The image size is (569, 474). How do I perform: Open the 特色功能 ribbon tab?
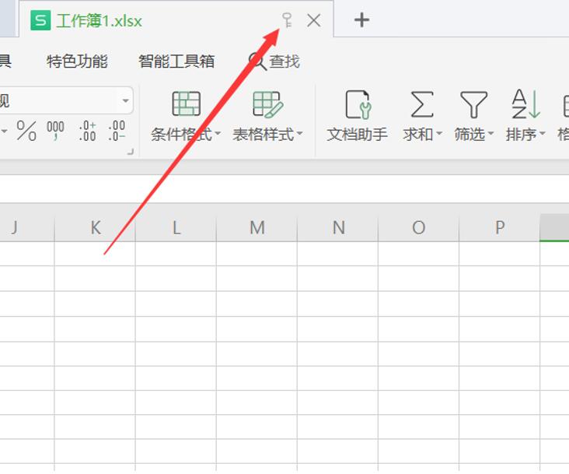pos(77,61)
